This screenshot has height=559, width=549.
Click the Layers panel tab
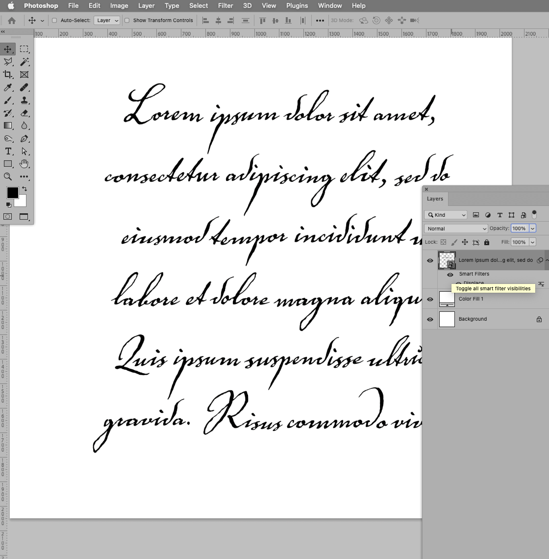tap(435, 199)
